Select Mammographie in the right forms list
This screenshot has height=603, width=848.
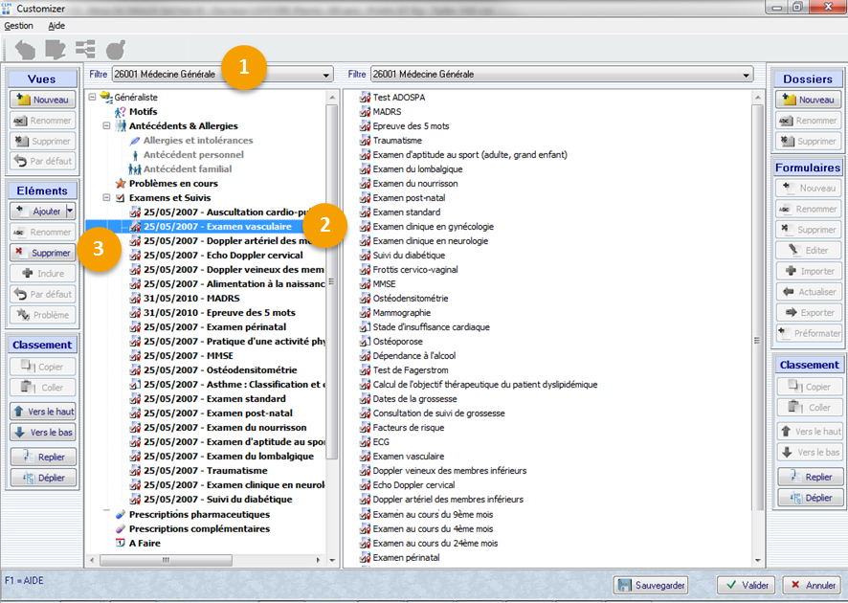[x=401, y=313]
